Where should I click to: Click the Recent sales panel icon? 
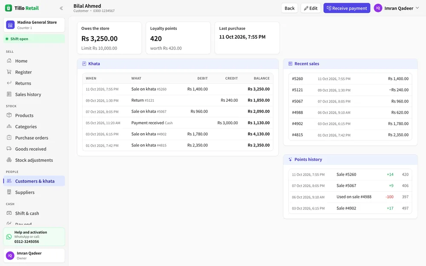click(290, 63)
